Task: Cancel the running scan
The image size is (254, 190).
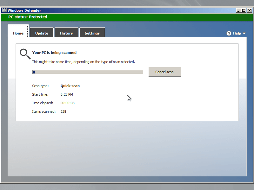Action: point(164,72)
